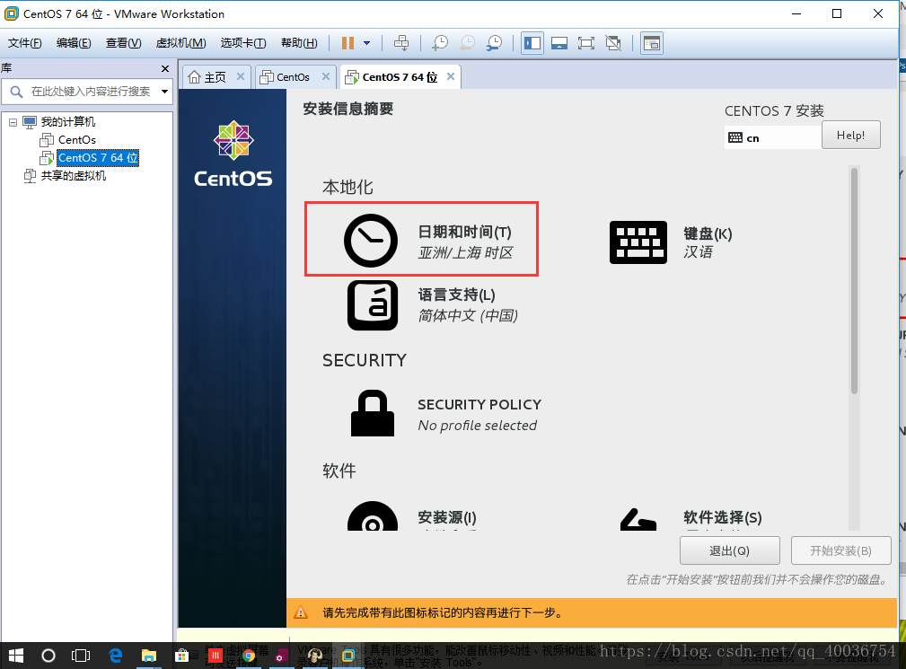Select 我的计算机 in the library tree
Image resolution: width=906 pixels, height=669 pixels.
(67, 122)
